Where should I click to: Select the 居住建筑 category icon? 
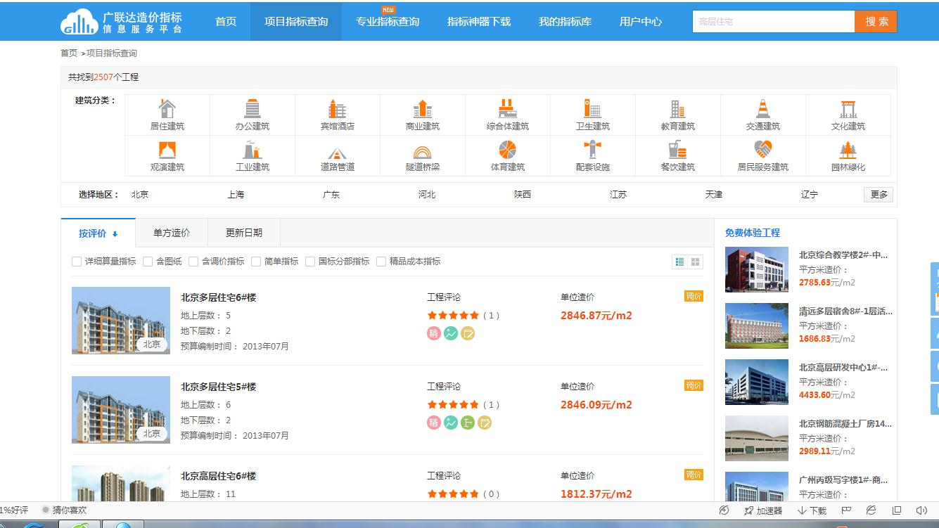tap(167, 109)
